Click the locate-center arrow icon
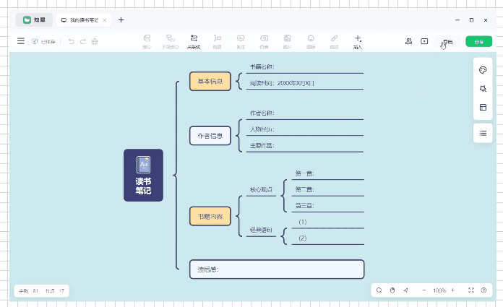This screenshot has width=503, height=307. tap(406, 290)
